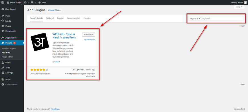Click Install Now for WPHindi

click(x=89, y=35)
